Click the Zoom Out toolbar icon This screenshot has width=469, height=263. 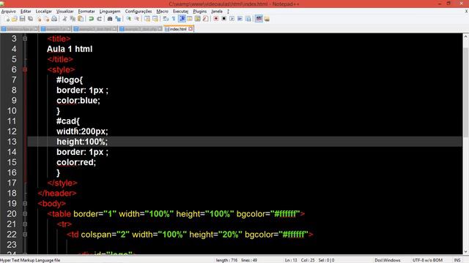pyautogui.click(x=137, y=19)
